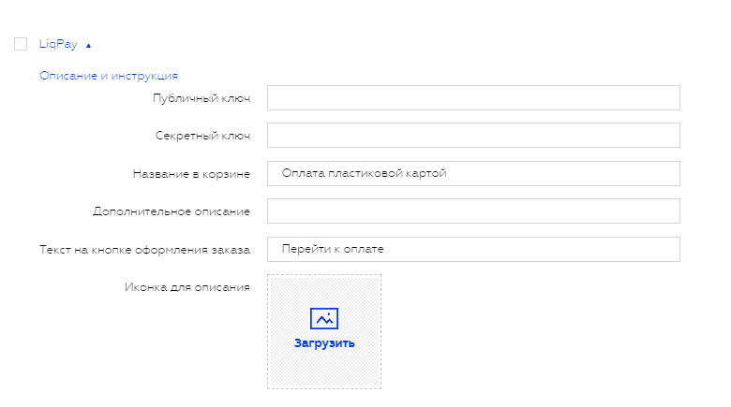Click the Дополнительное описание label

click(172, 211)
